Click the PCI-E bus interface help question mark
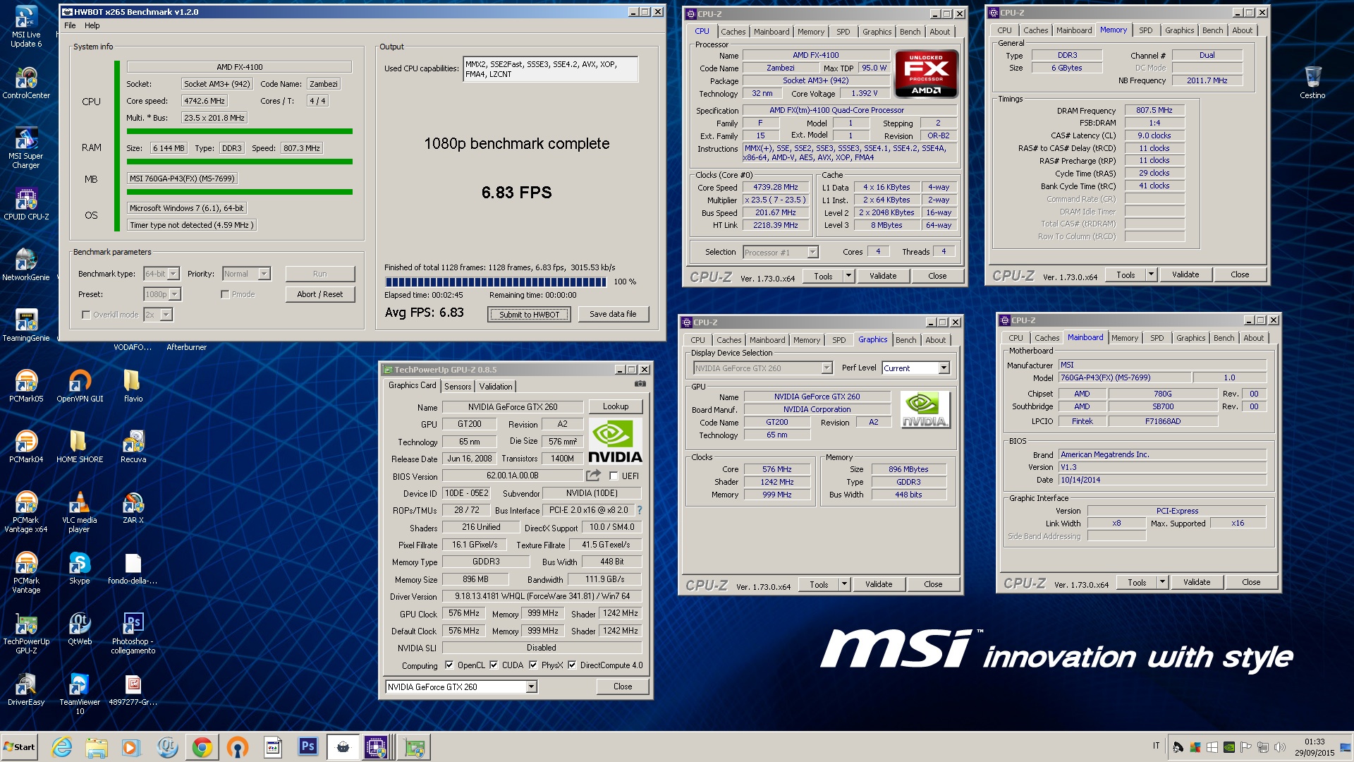Screen dimensions: 1354x762 point(640,510)
